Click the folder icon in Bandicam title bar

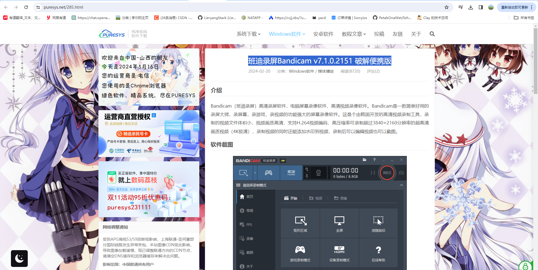(x=364, y=160)
